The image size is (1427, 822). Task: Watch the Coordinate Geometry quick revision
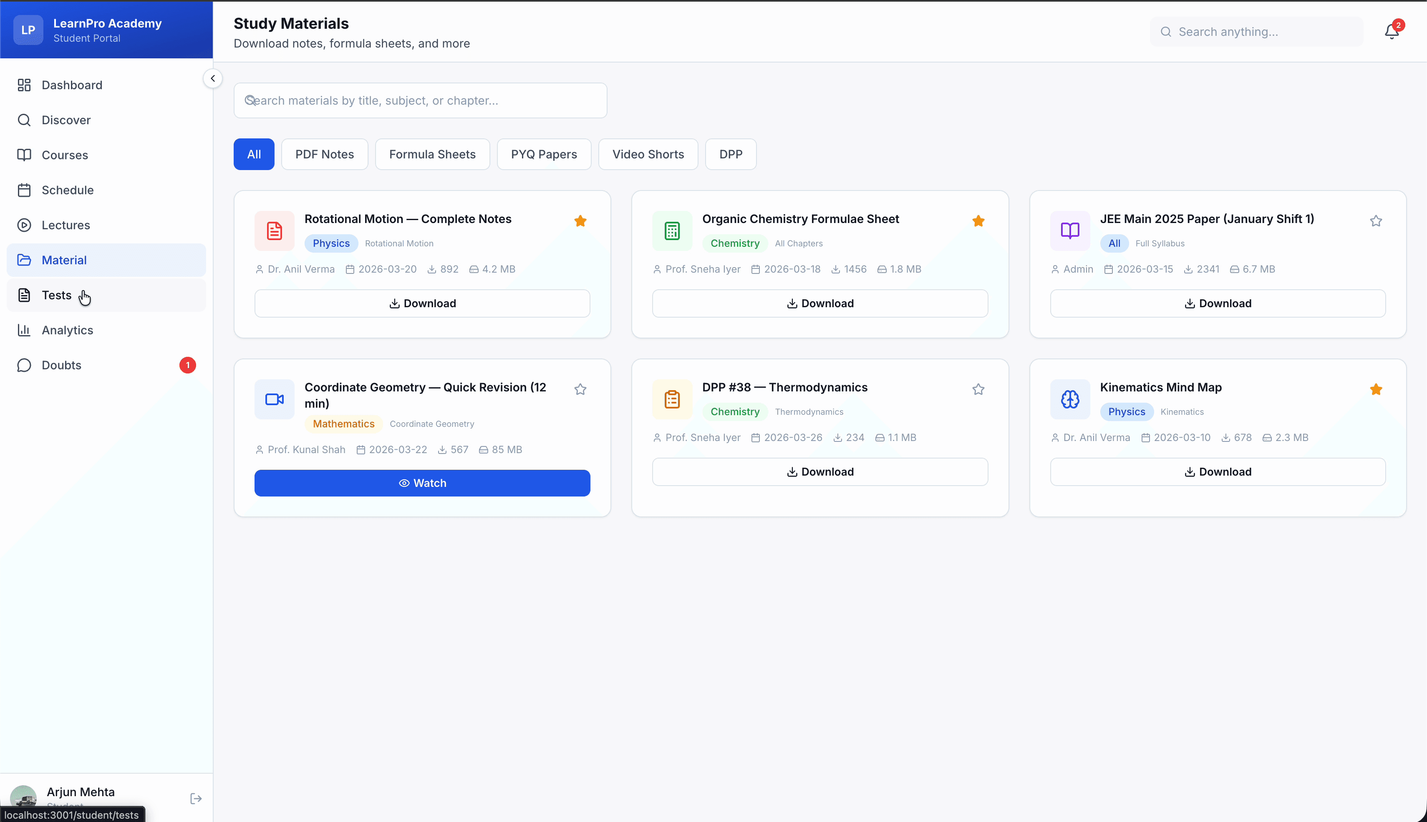pyautogui.click(x=422, y=483)
